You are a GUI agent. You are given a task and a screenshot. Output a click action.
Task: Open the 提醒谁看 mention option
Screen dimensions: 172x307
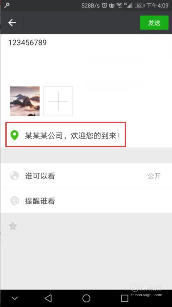coord(86,201)
